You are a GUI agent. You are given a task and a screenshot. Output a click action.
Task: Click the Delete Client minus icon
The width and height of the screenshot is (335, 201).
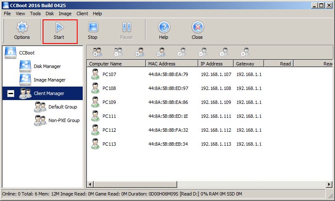[203, 52]
